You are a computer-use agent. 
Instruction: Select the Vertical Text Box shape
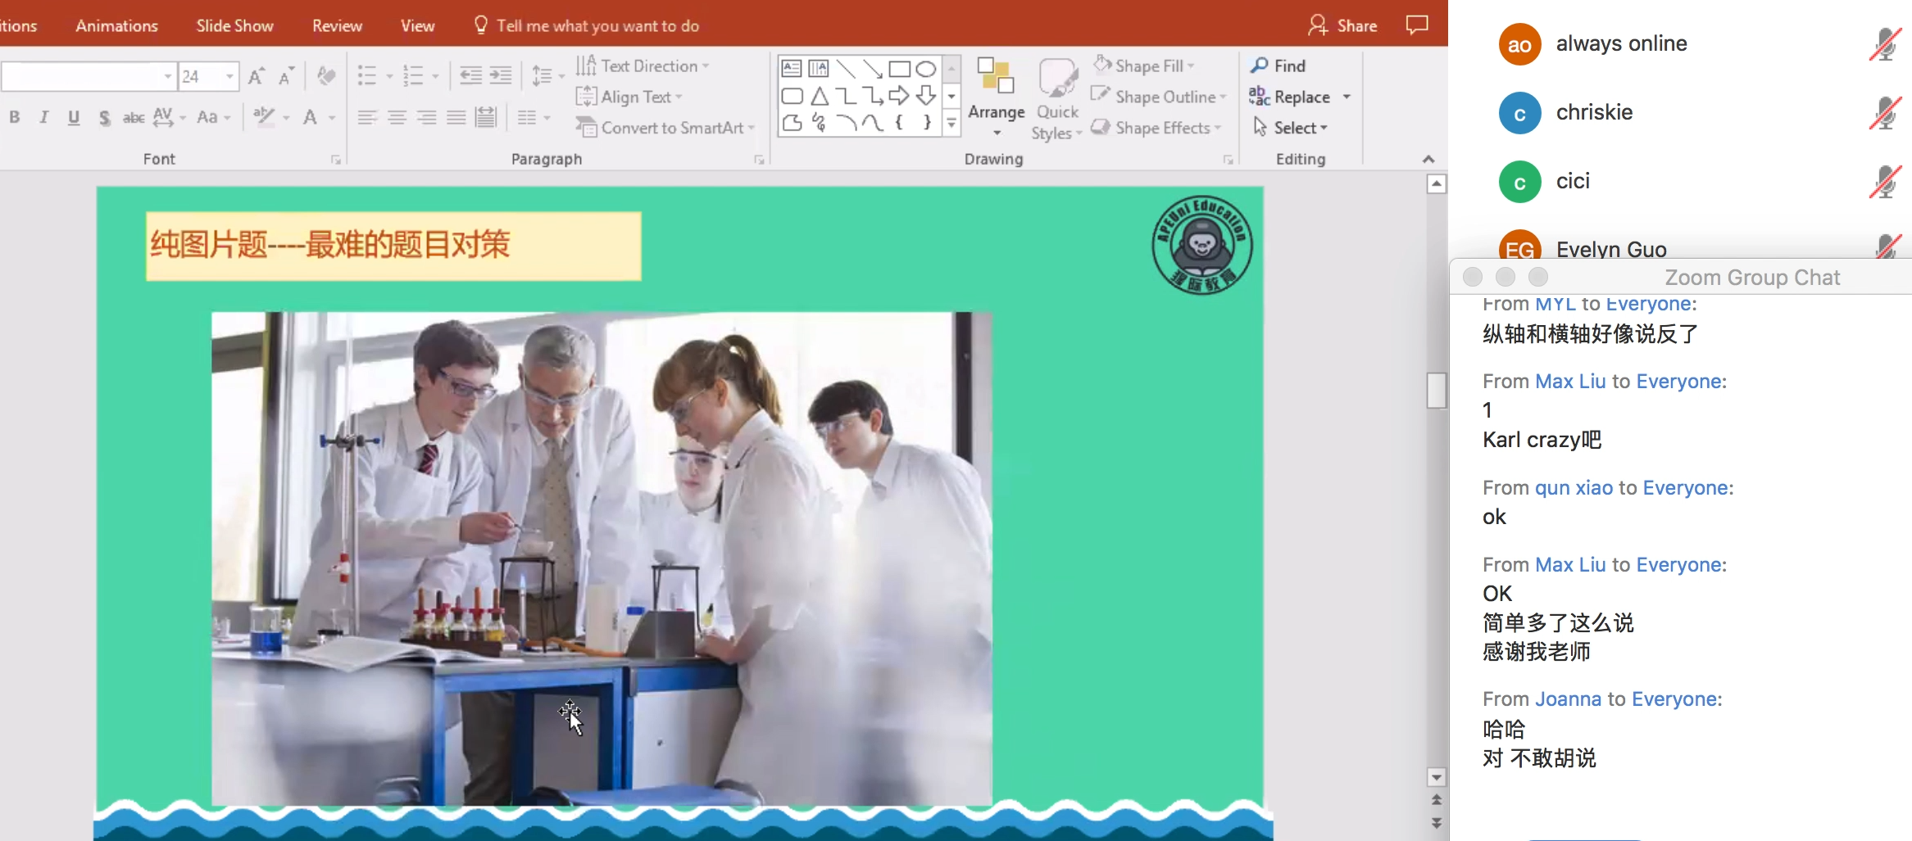[x=819, y=69]
